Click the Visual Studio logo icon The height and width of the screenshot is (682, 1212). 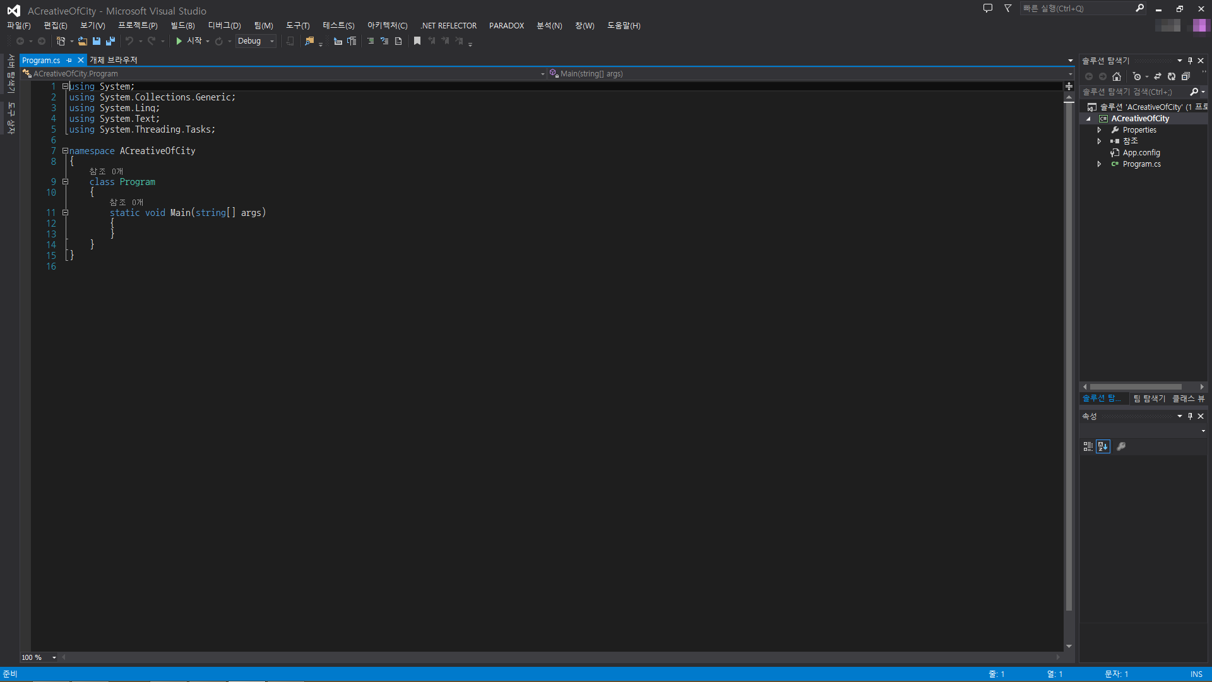point(13,11)
